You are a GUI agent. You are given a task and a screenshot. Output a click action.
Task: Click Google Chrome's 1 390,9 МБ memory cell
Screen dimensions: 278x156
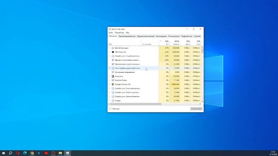[x=175, y=84]
